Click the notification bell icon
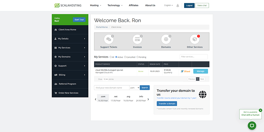The width and height of the screenshot is (264, 132). 178,6
